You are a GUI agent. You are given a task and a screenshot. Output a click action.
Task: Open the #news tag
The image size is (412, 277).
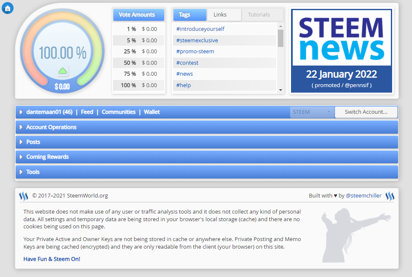pos(184,74)
